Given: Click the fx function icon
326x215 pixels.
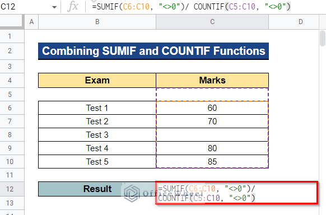Looking at the screenshot, I should (73, 7).
